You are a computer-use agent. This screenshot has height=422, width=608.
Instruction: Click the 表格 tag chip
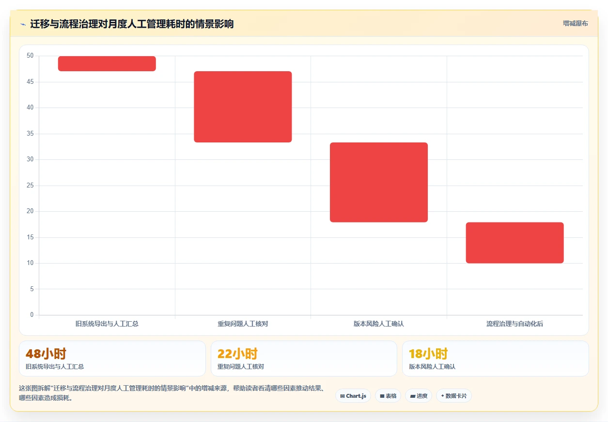point(388,396)
